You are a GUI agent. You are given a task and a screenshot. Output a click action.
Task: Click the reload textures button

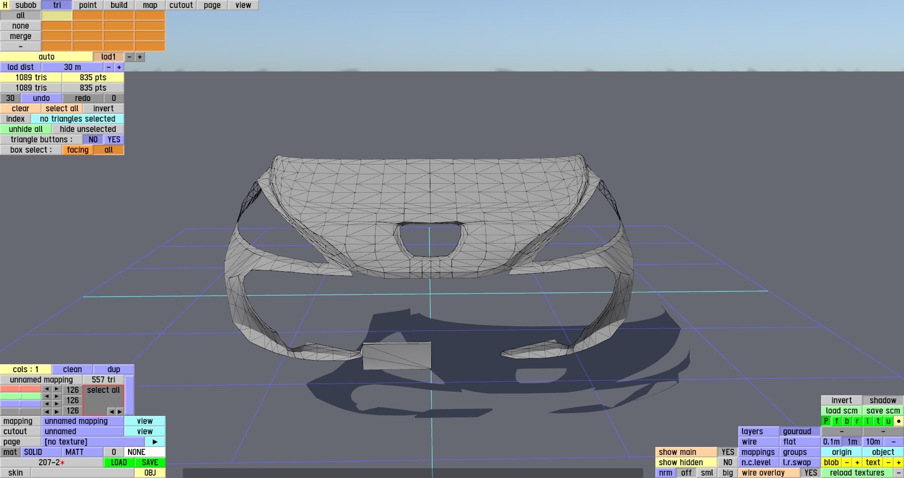point(857,473)
